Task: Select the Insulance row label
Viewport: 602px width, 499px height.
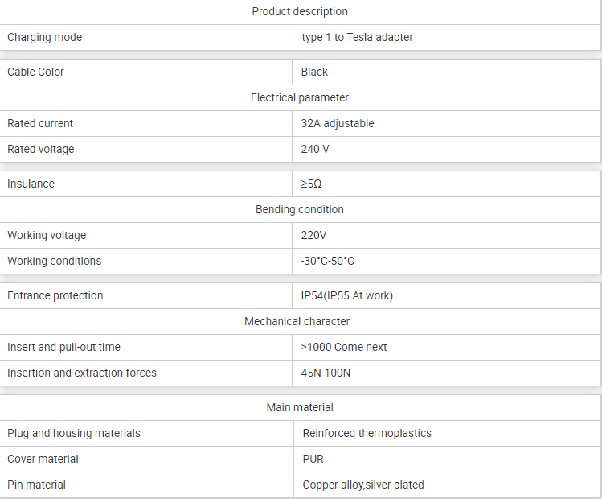Action: pos(31,184)
